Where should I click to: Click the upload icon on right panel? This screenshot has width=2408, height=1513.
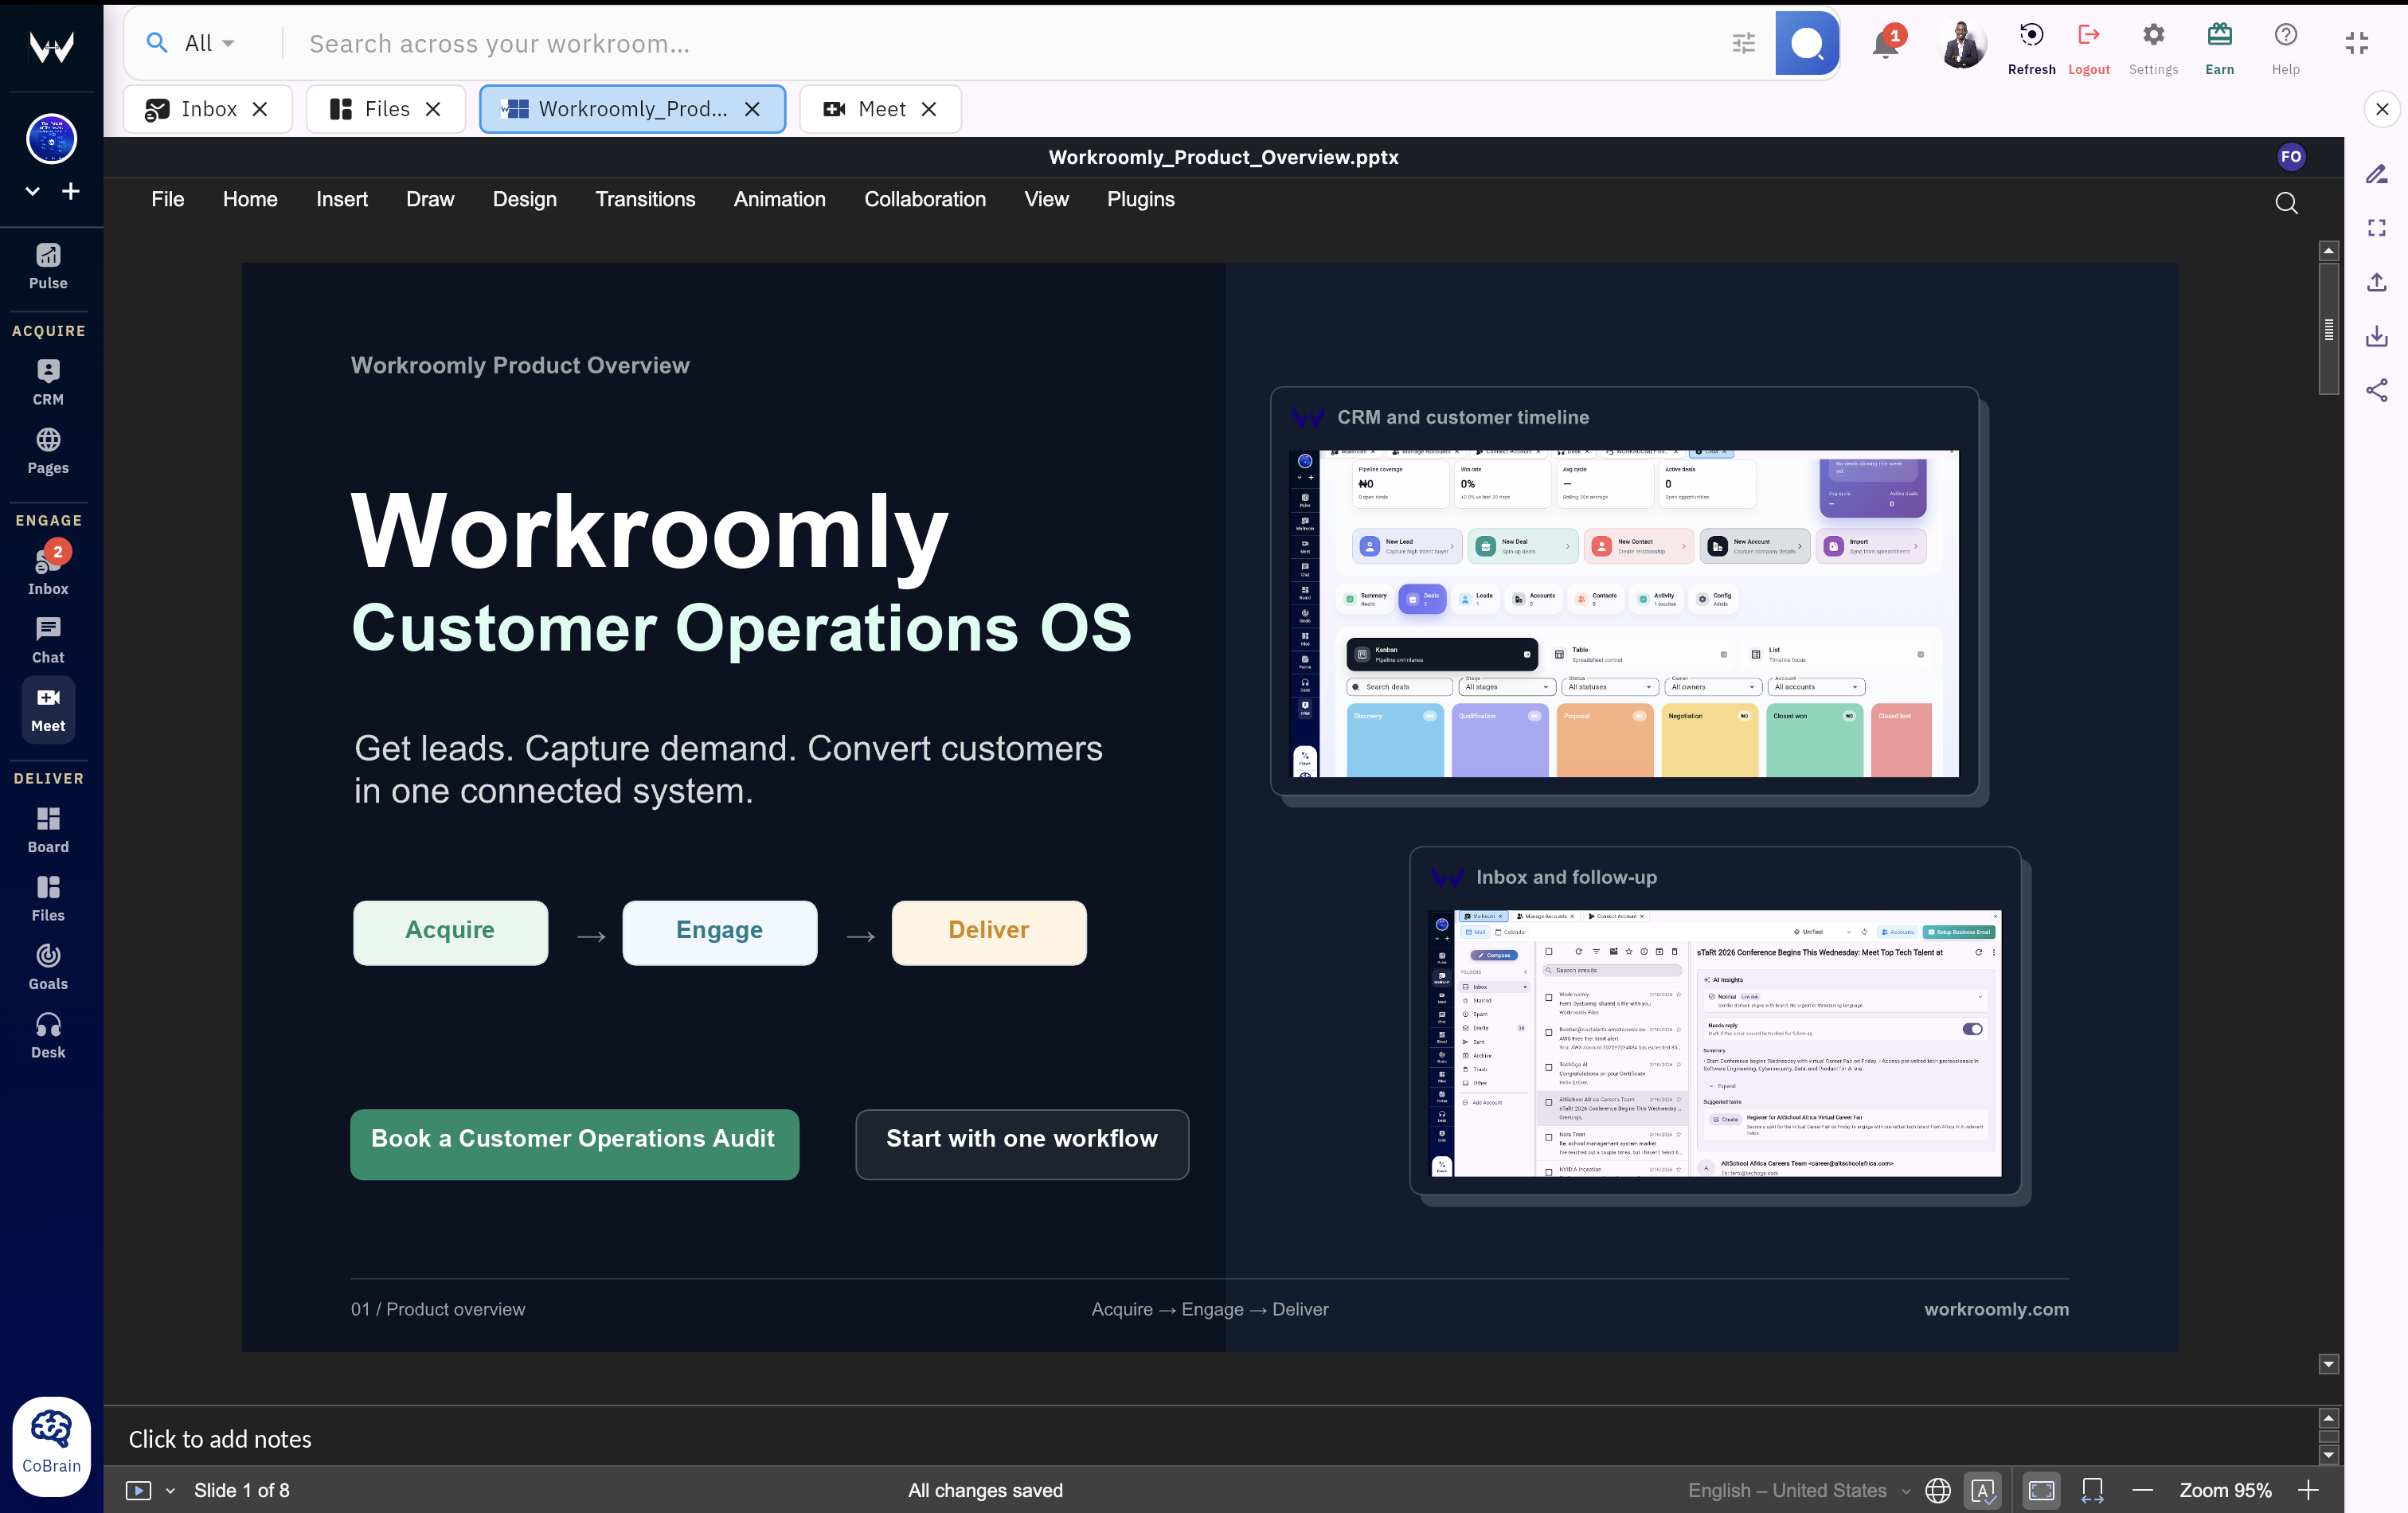pos(2377,282)
